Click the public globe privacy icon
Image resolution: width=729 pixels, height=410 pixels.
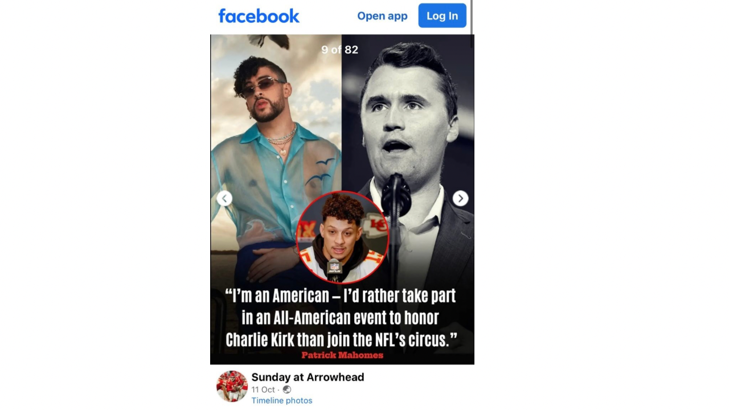pos(287,389)
